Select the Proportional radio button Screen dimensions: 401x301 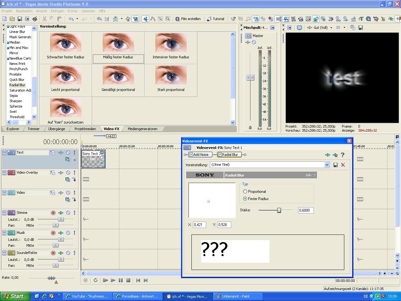[245, 192]
